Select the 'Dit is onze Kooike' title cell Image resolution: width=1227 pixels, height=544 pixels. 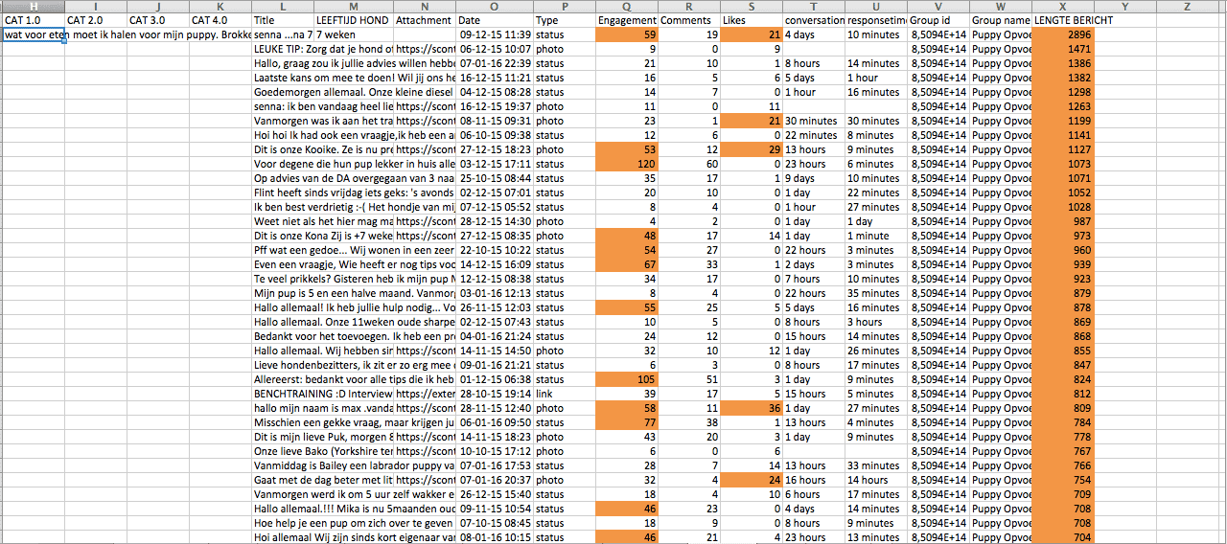click(282, 150)
